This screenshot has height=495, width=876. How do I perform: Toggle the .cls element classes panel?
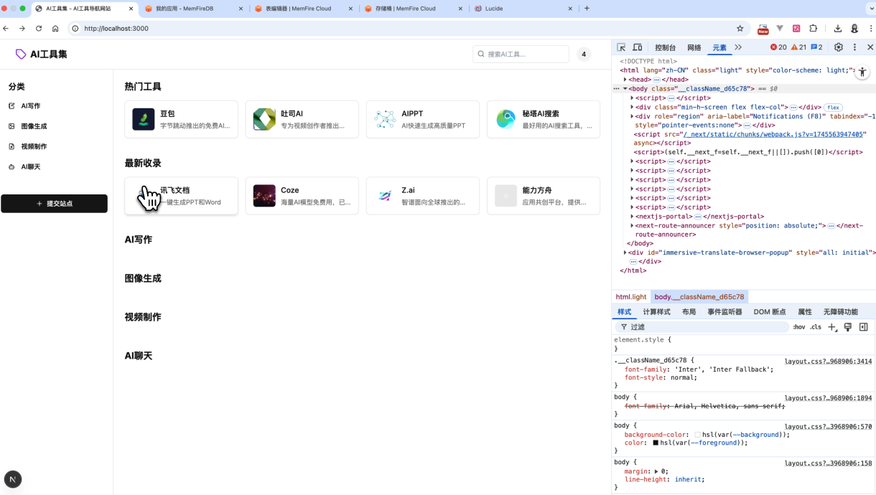(x=816, y=327)
